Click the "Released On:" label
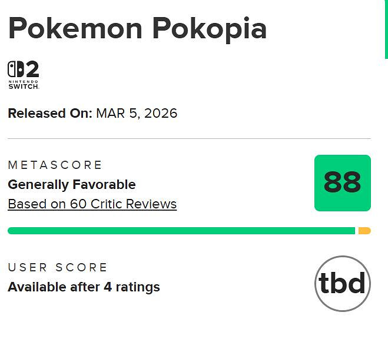388x352 pixels. (x=50, y=113)
